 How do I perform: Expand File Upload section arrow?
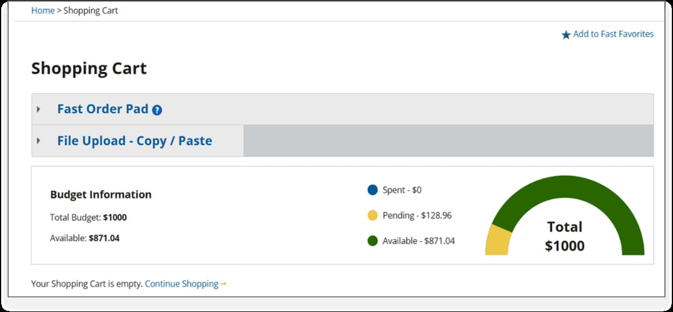pyautogui.click(x=39, y=141)
